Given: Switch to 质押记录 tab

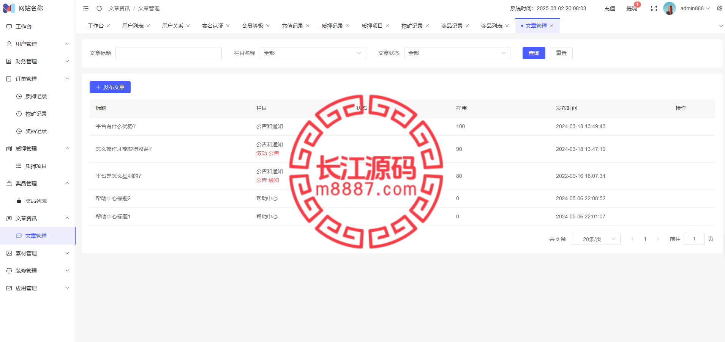Looking at the screenshot, I should click(332, 26).
